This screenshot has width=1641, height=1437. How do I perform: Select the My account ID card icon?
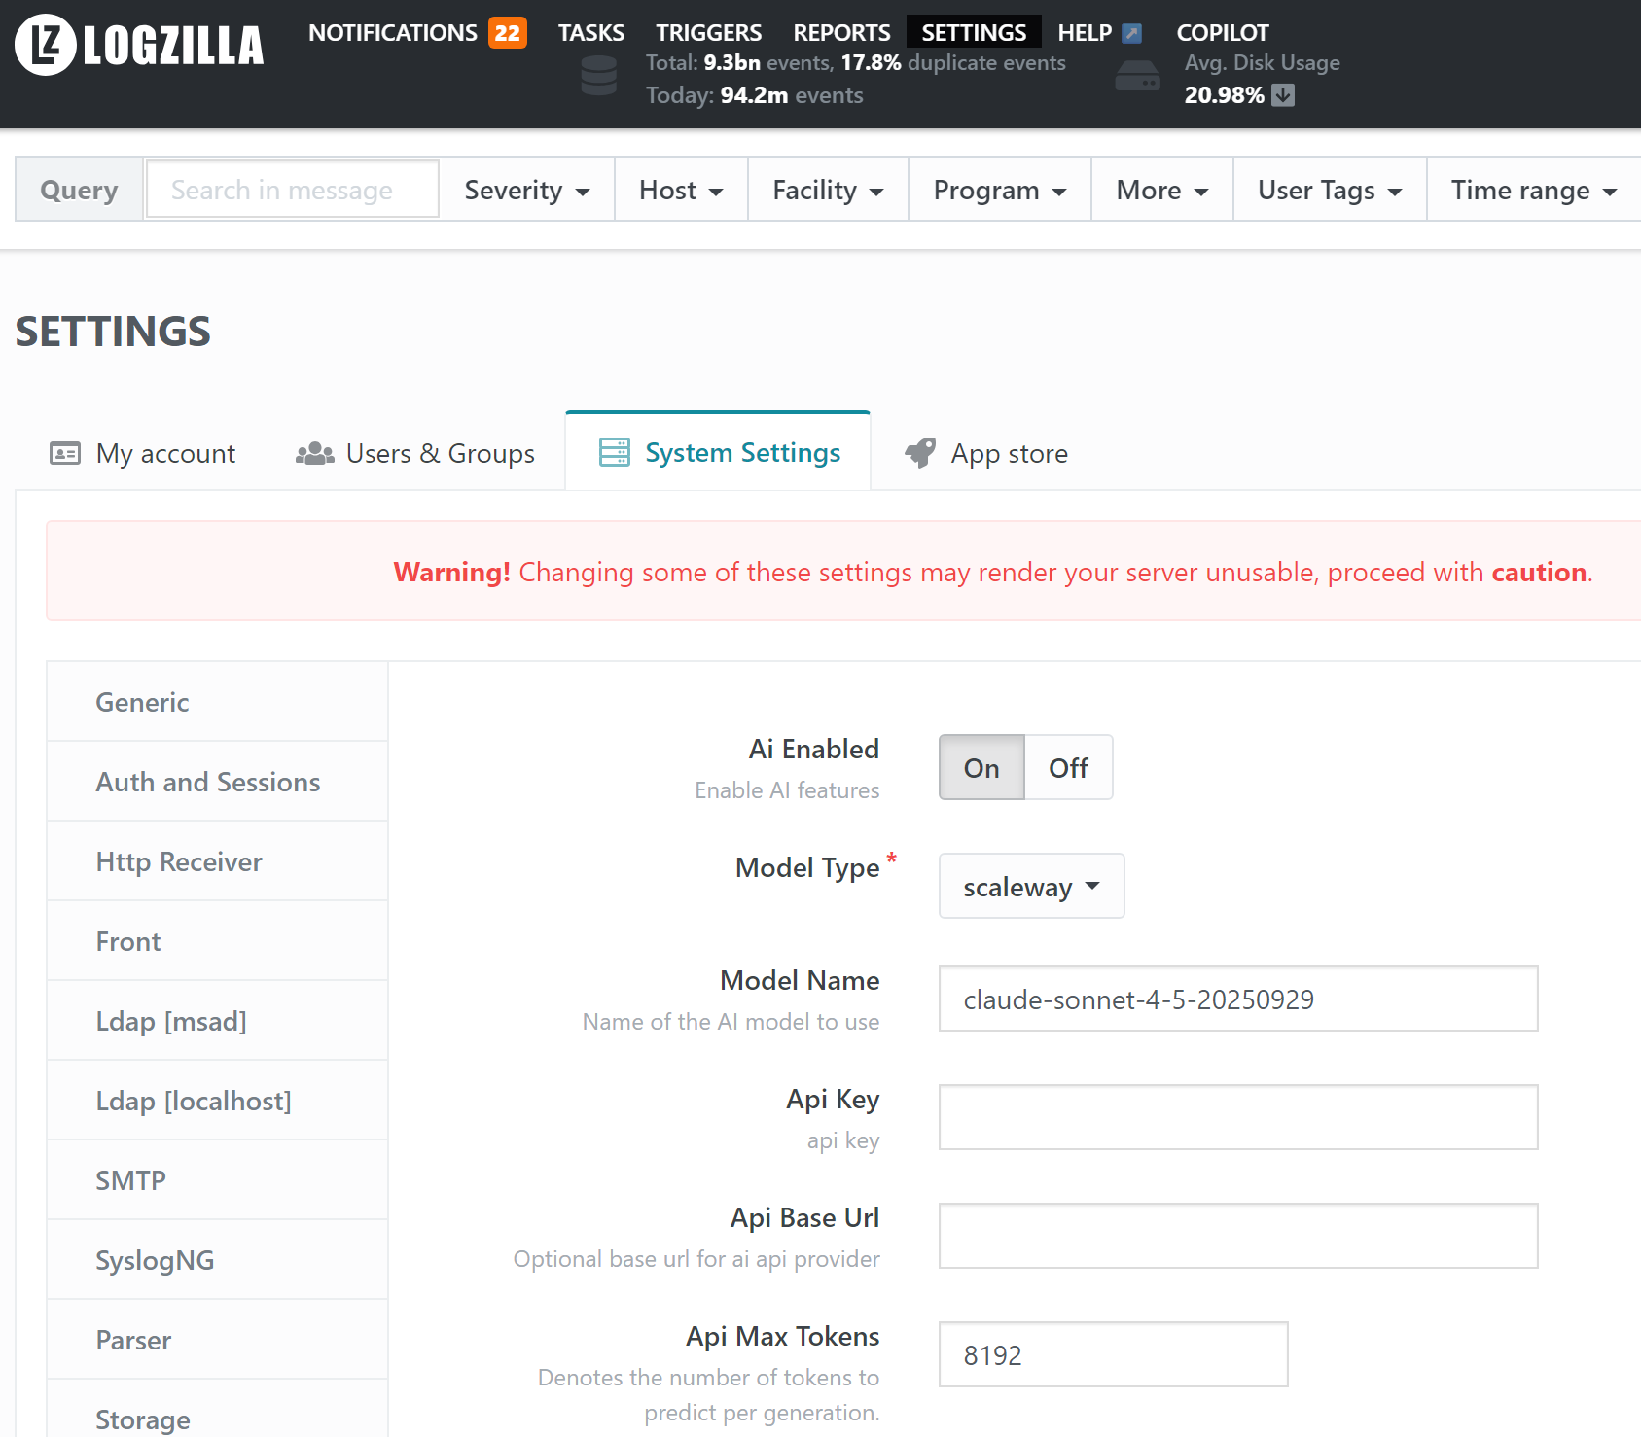click(63, 453)
